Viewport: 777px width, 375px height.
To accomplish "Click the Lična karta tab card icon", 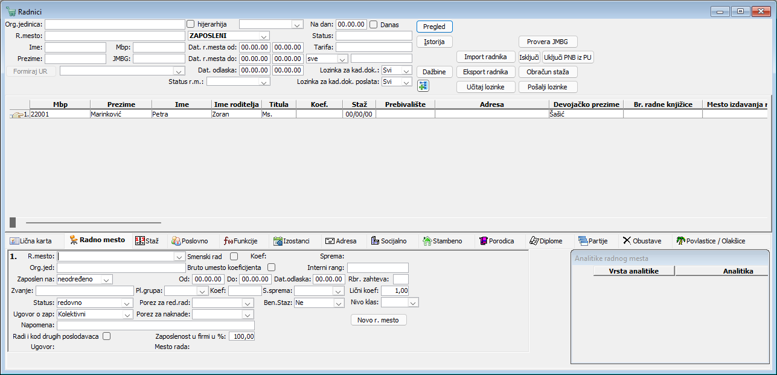I will click(14, 241).
